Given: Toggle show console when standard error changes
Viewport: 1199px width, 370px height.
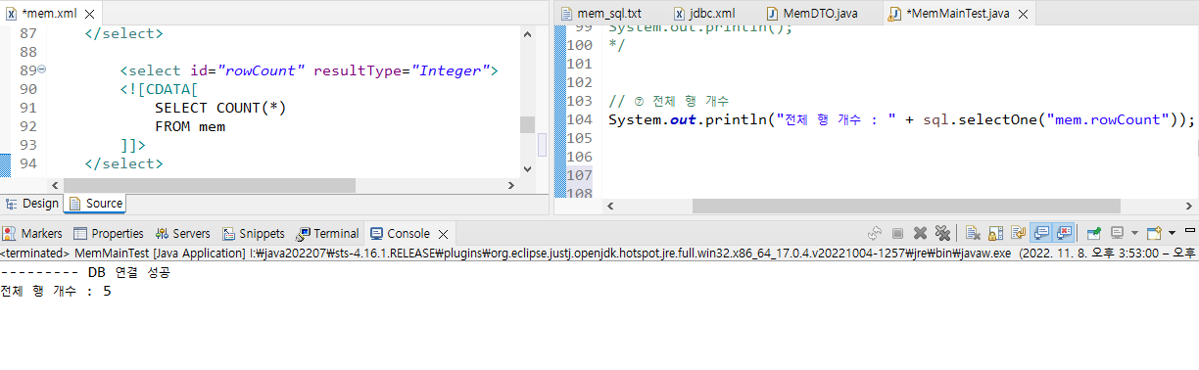Looking at the screenshot, I should click(1064, 233).
